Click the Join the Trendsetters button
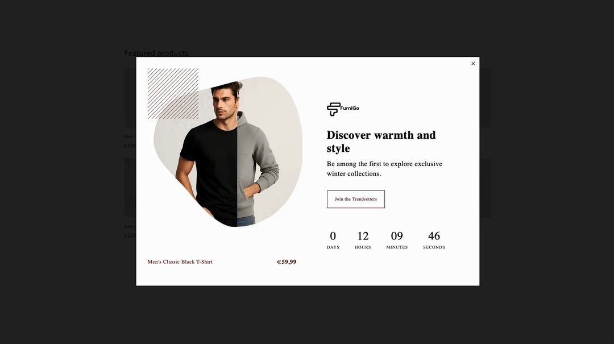Image resolution: width=614 pixels, height=344 pixels. pyautogui.click(x=355, y=199)
